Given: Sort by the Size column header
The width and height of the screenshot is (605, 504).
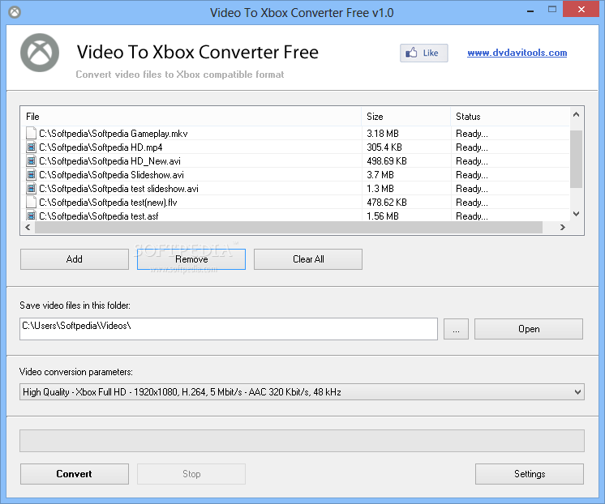Looking at the screenshot, I should click(406, 117).
